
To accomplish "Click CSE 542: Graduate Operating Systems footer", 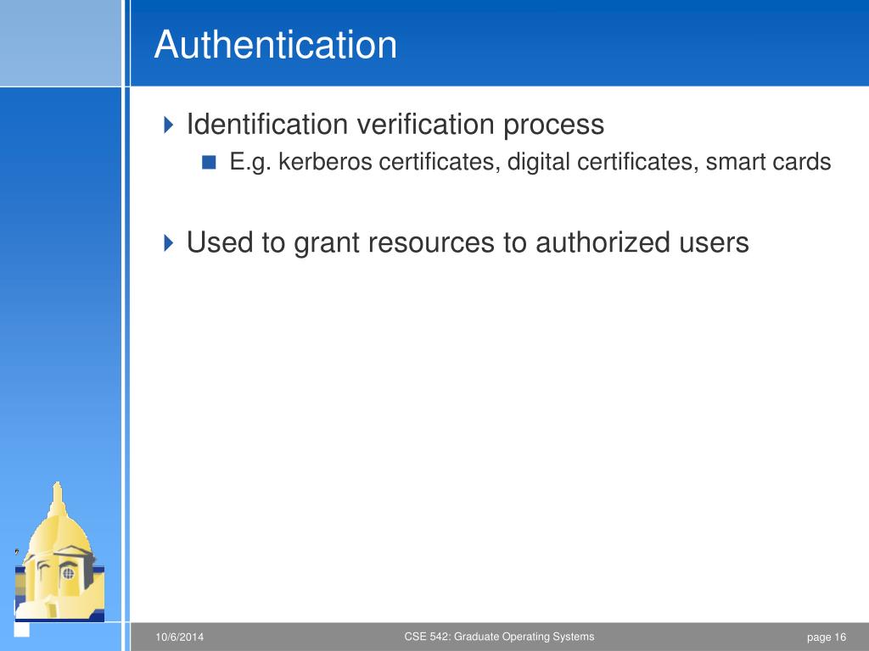I will (499, 637).
